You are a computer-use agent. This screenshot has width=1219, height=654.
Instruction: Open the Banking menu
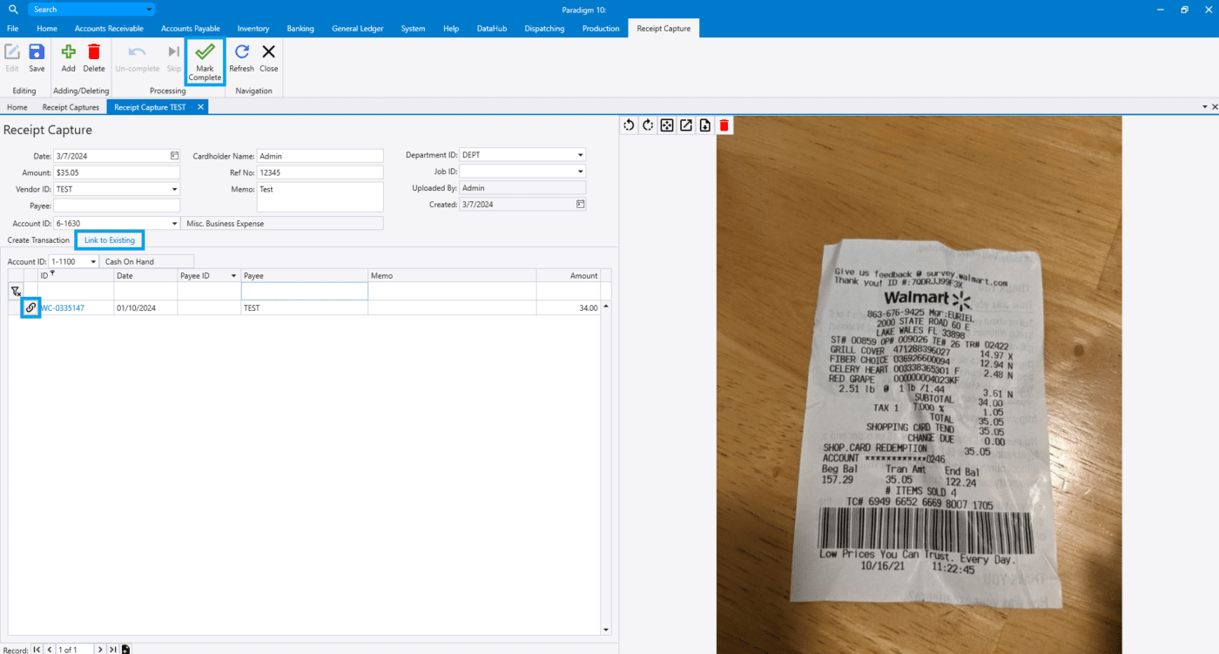click(x=300, y=29)
